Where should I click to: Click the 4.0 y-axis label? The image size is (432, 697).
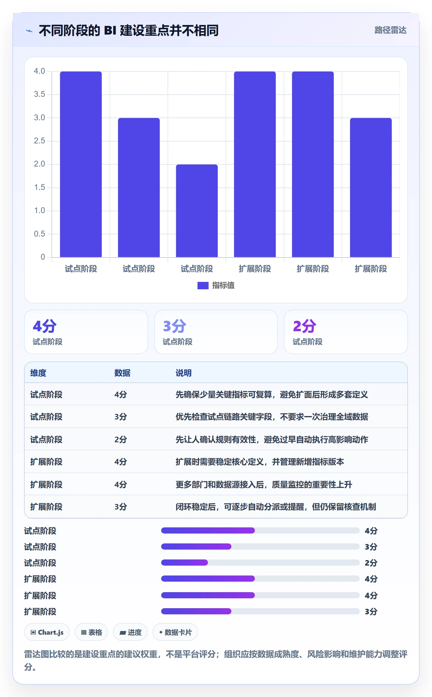pos(39,71)
